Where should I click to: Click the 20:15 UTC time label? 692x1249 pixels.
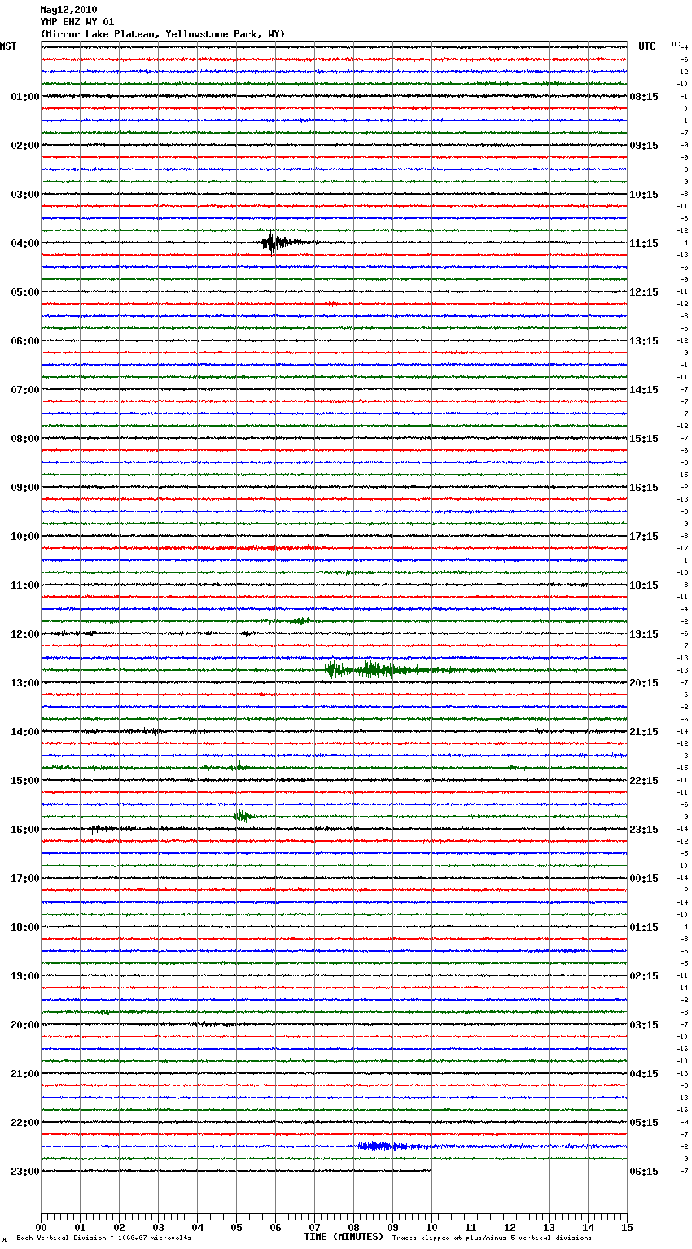644,683
